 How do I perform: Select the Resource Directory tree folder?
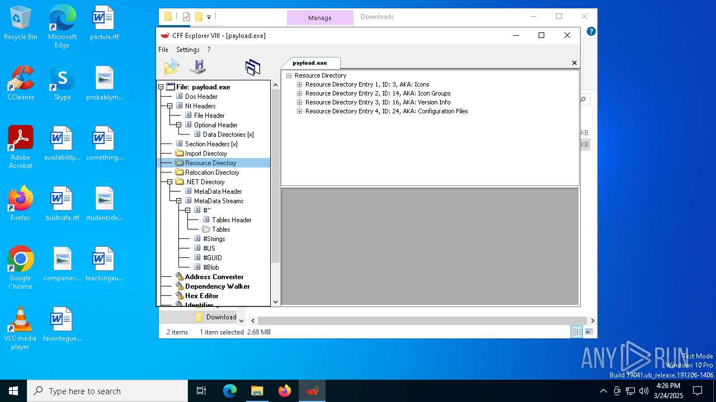(210, 163)
